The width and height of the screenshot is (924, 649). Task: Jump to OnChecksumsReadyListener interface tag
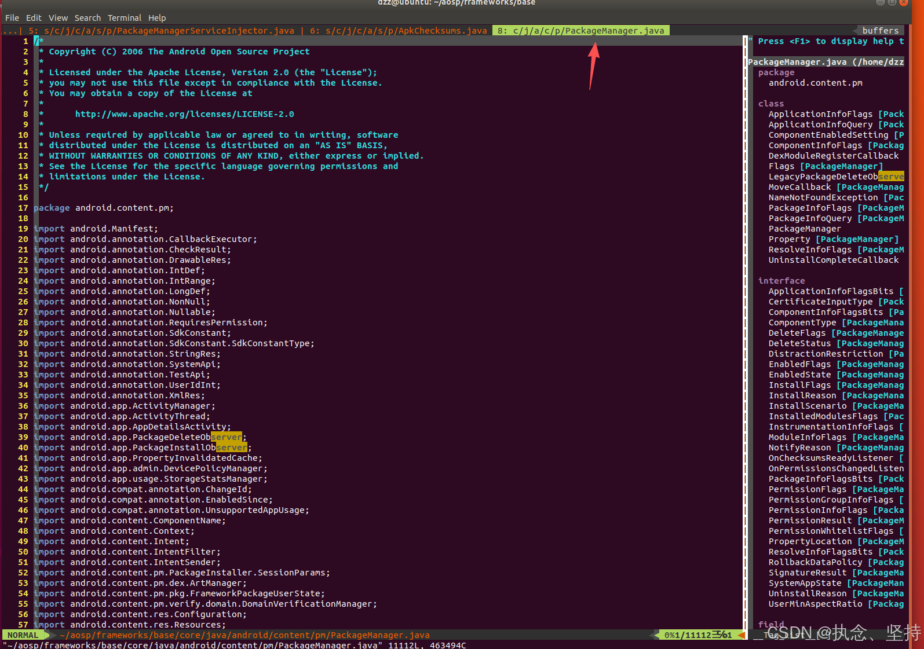(836, 458)
